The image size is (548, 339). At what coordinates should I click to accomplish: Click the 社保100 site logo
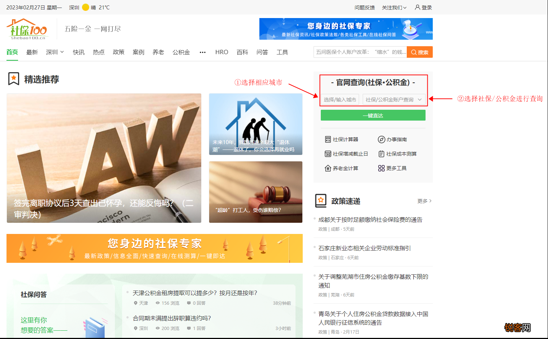(x=27, y=29)
